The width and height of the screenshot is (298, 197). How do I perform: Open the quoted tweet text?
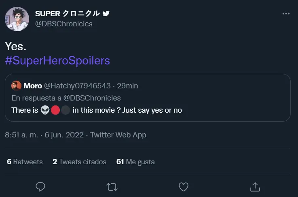(x=97, y=110)
